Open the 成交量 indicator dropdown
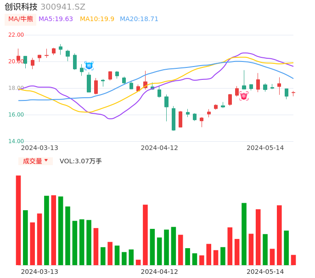315x278 pixels. click(35, 161)
